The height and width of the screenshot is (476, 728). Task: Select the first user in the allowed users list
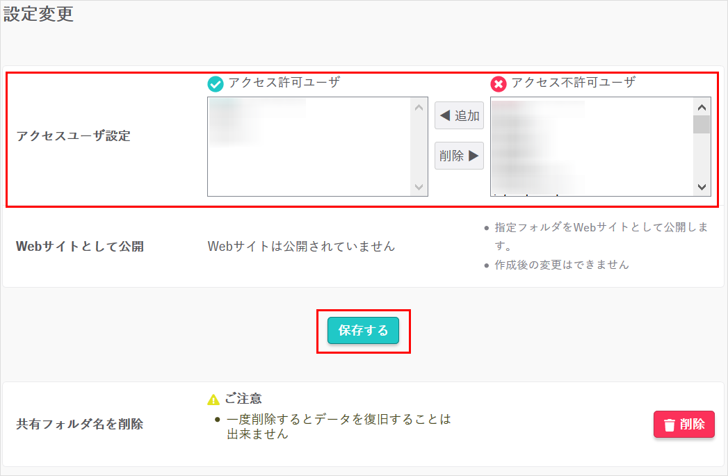coord(257,106)
